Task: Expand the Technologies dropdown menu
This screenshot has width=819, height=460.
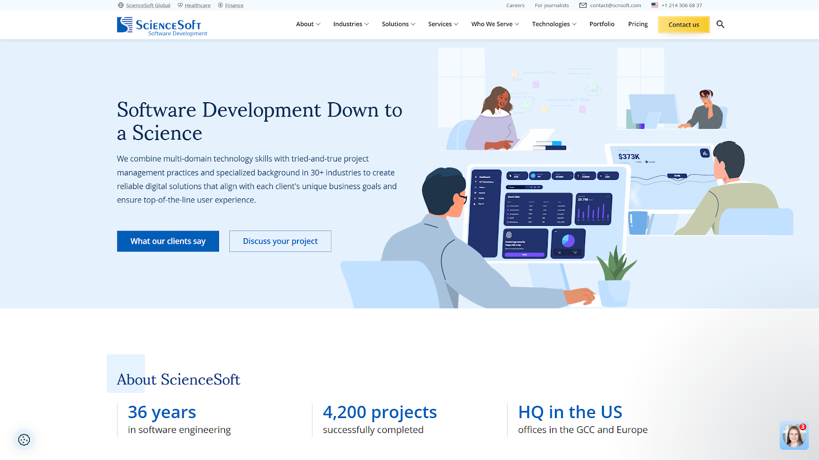Action: pos(554,24)
